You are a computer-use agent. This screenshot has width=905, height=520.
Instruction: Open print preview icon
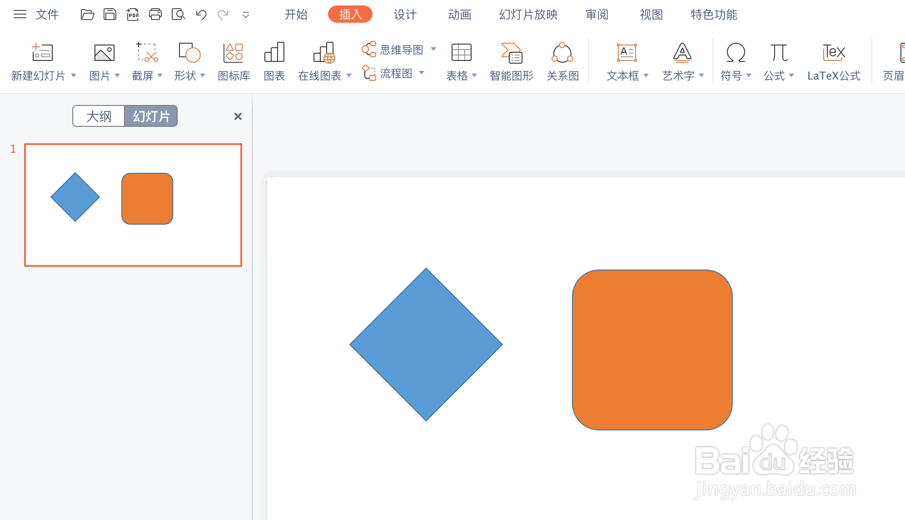pos(179,15)
